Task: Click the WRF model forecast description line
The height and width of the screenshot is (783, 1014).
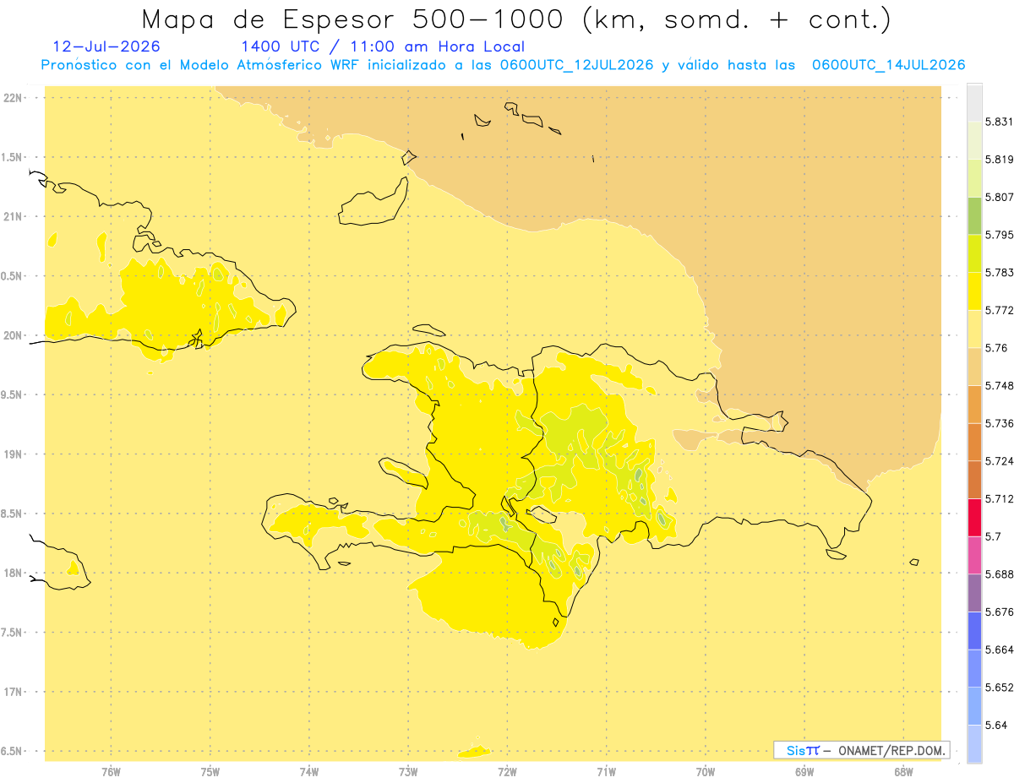Action: [504, 65]
